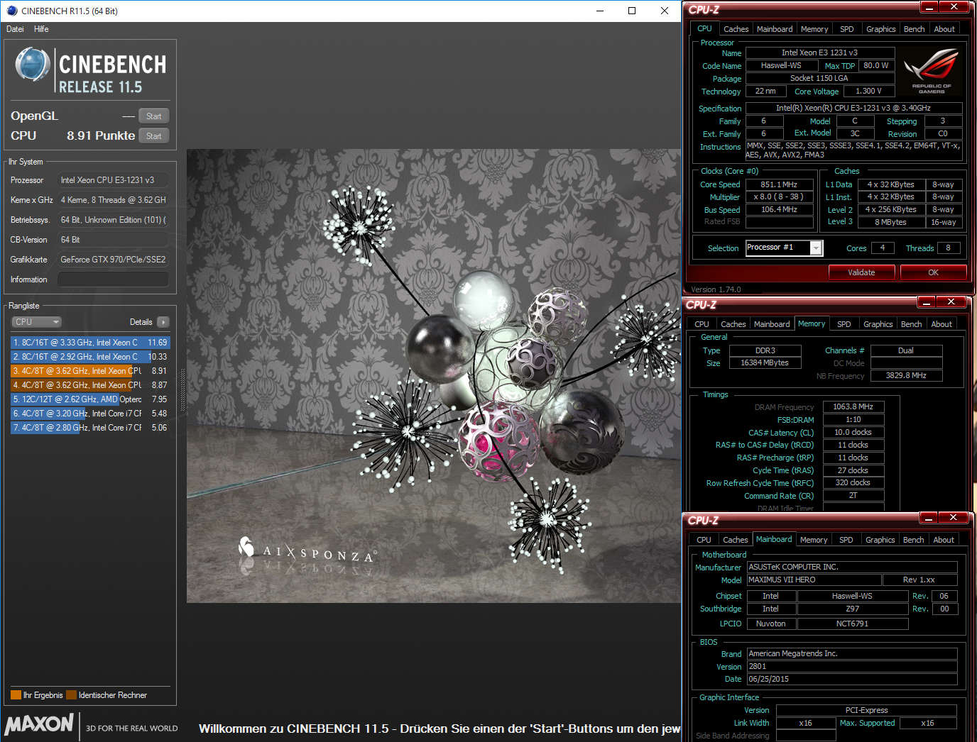Minimize the Cinebench window
This screenshot has width=977, height=742.
(600, 11)
